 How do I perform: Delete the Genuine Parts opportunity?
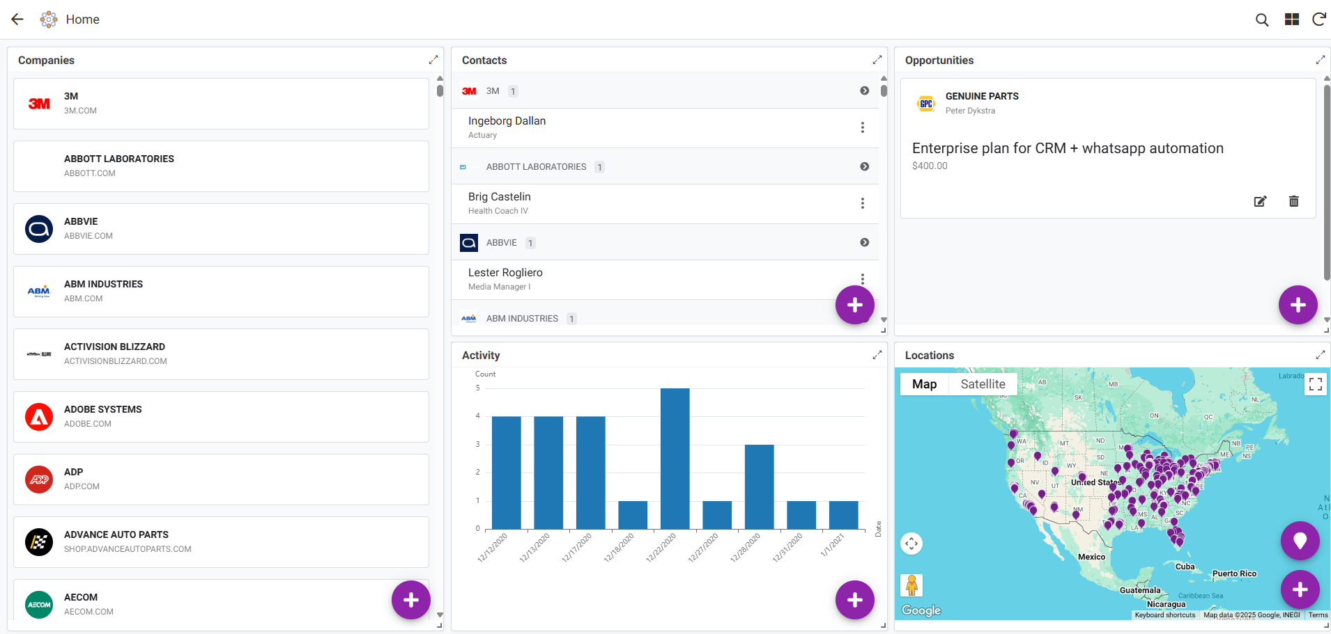pyautogui.click(x=1293, y=201)
